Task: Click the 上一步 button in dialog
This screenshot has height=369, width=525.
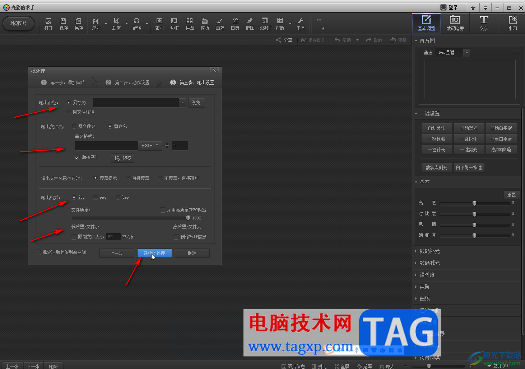Action: point(117,253)
